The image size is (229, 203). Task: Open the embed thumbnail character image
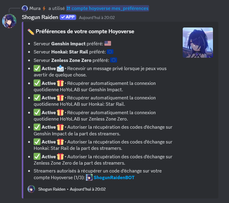(x=198, y=43)
